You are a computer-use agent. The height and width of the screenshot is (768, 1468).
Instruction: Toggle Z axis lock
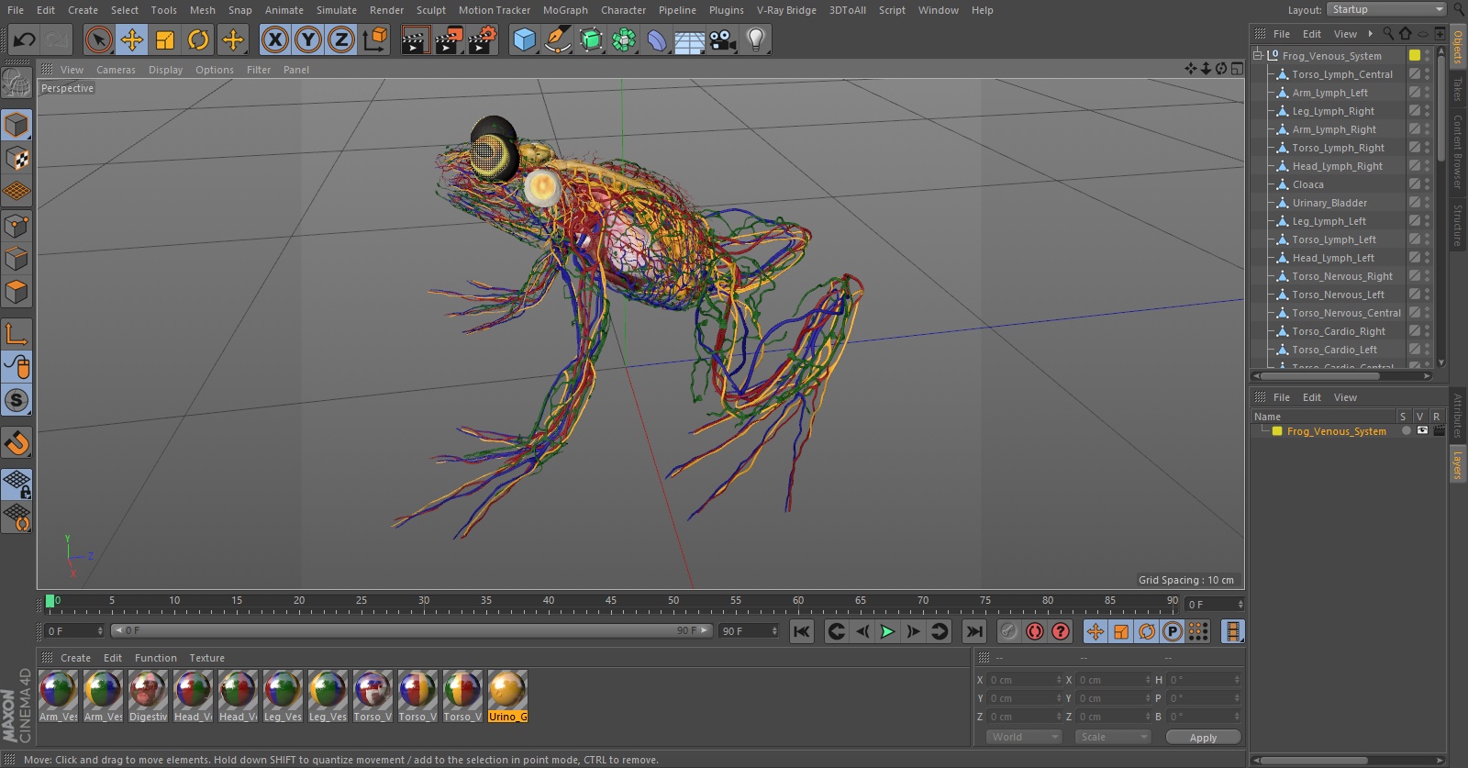click(341, 39)
